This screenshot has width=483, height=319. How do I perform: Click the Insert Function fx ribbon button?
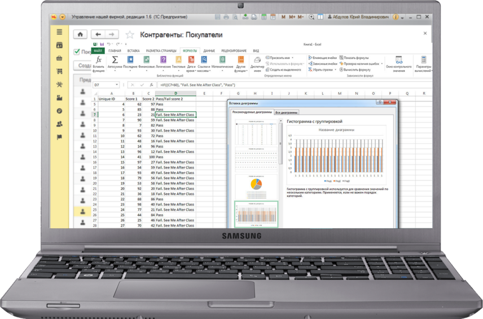pyautogui.click(x=99, y=64)
